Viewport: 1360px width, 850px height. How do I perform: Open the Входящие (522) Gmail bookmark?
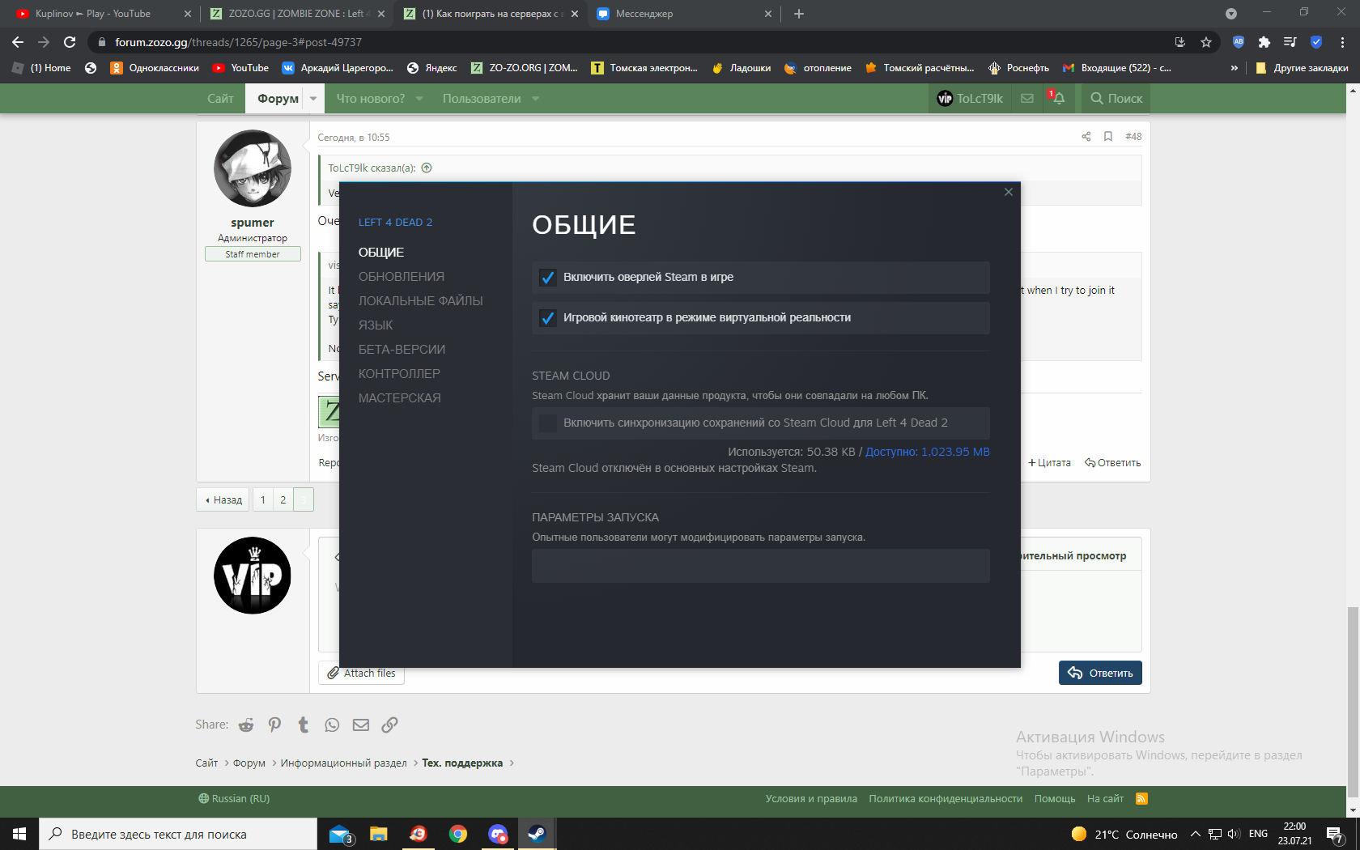point(1117,68)
